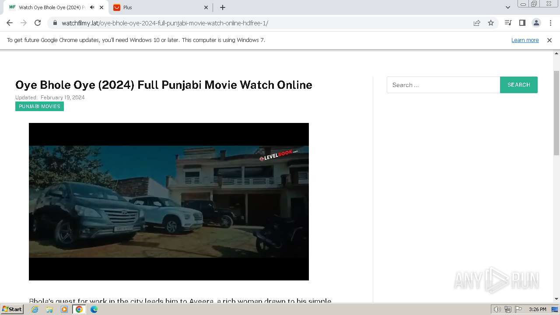The width and height of the screenshot is (560, 315).
Task: Close the Watch Oye Bhole Oye tab
Action: coord(101,7)
